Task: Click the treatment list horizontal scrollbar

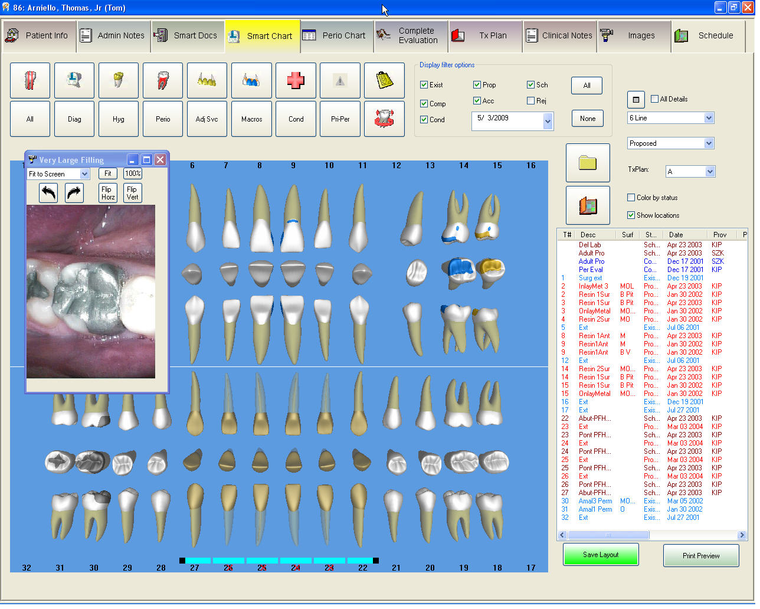Action: 608,535
